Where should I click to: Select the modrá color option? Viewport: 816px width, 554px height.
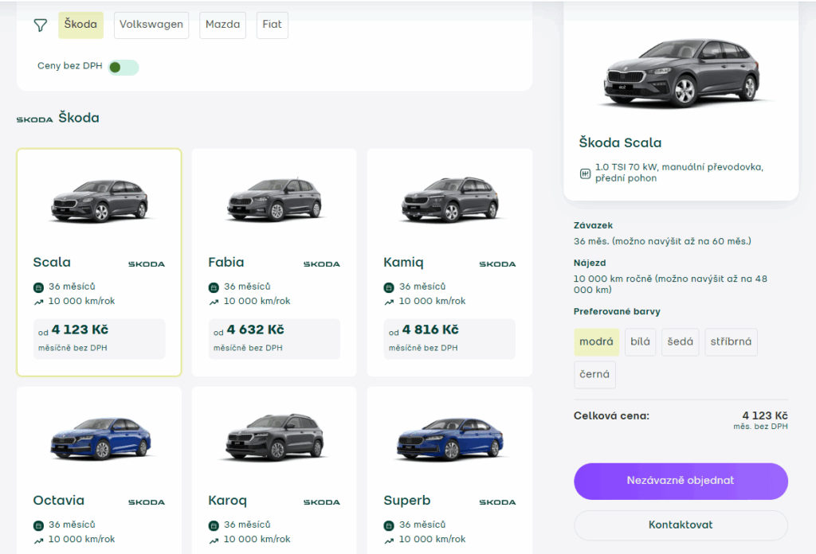[x=596, y=342]
